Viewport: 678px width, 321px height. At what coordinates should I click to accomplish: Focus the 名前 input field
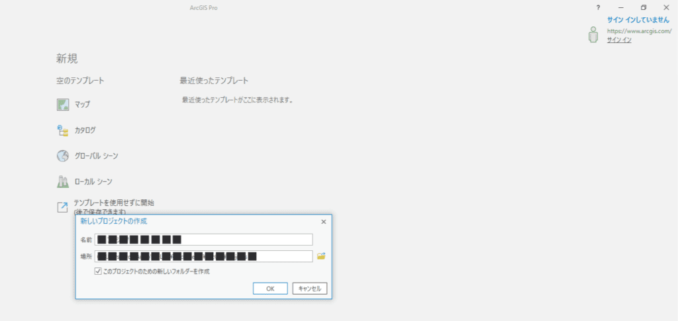[204, 240]
